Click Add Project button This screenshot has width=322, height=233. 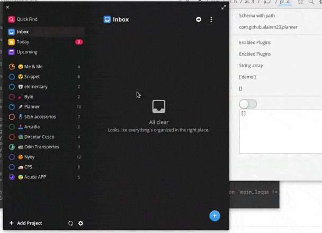click(25, 223)
